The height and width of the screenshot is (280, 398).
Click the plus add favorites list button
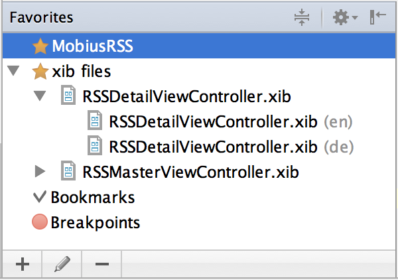(23, 264)
